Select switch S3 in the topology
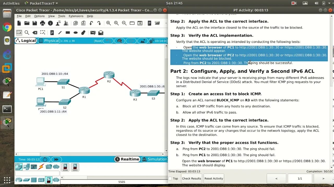334x187 pixels. click(x=153, y=93)
